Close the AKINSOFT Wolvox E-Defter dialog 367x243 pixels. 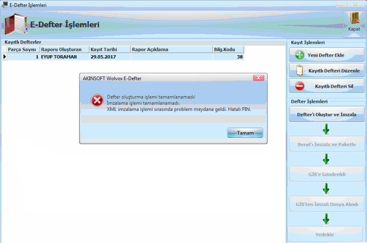tap(259, 78)
